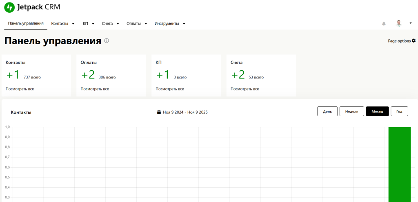Click the info icon beside Панель управления
This screenshot has height=202, width=418.
click(107, 41)
